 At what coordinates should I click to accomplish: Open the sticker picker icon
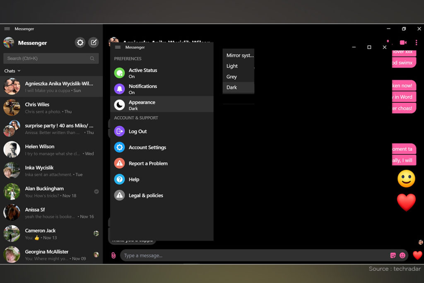393,255
